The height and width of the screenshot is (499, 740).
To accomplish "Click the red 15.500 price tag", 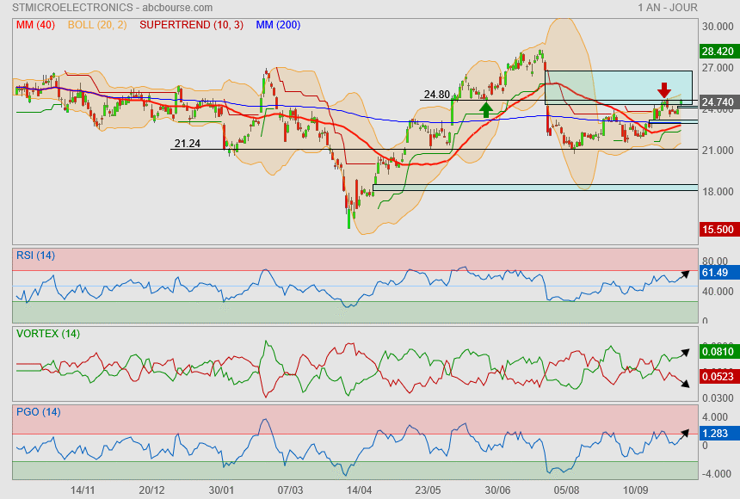I will coord(717,230).
